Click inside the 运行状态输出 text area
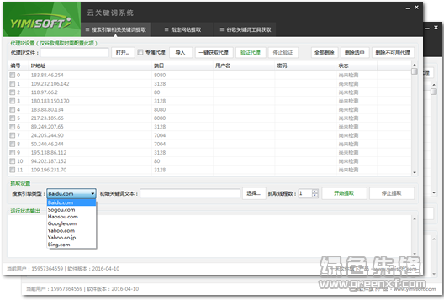 click(x=209, y=236)
